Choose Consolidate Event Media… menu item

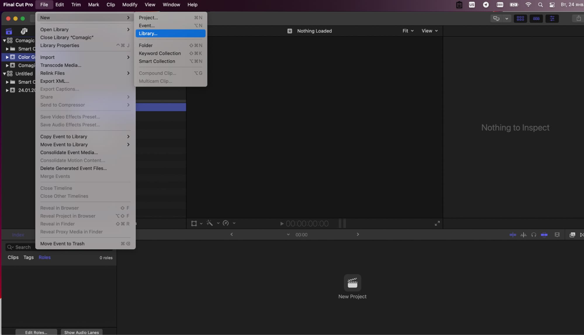click(85, 152)
